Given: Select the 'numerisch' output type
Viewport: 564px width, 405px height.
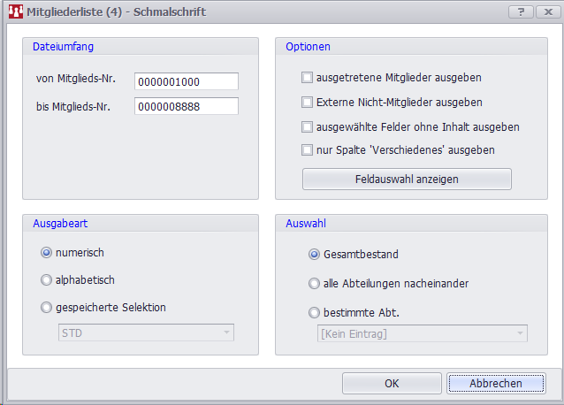Looking at the screenshot, I should [x=46, y=253].
